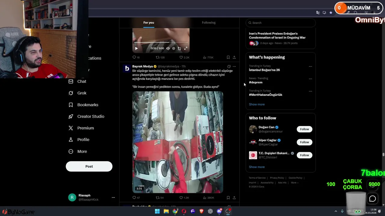Screen dimensions: 385x216
Task: Expand the More menu in the sidebar
Action: click(x=78, y=151)
